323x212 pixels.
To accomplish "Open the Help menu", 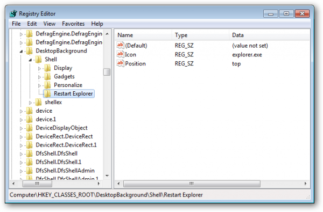I will [x=97, y=24].
